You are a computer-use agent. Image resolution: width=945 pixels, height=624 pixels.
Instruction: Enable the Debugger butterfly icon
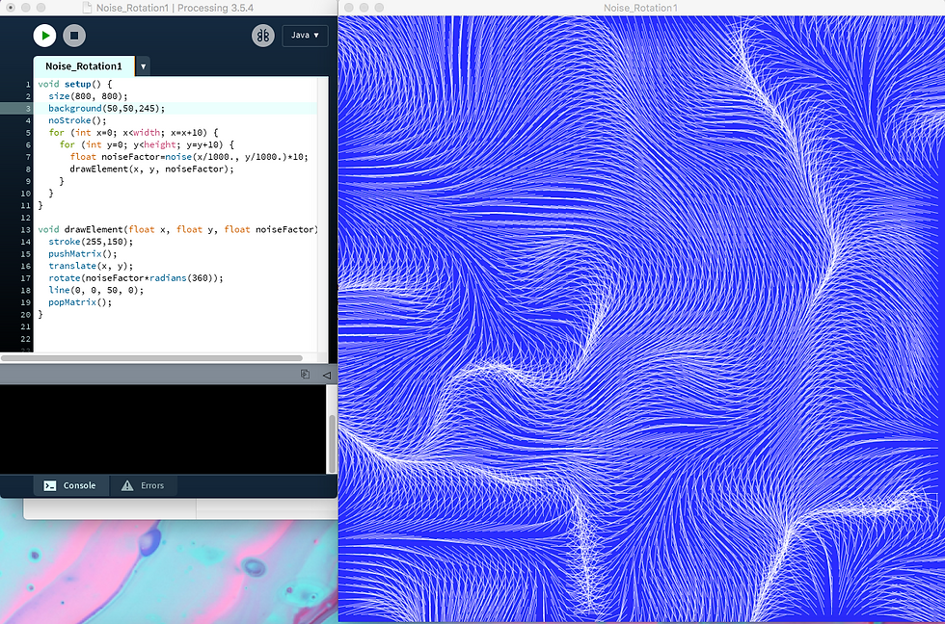262,36
